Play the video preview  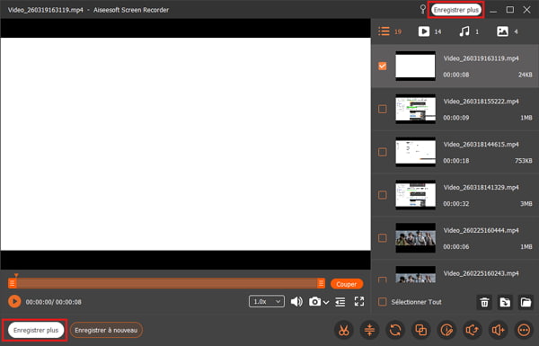14,302
